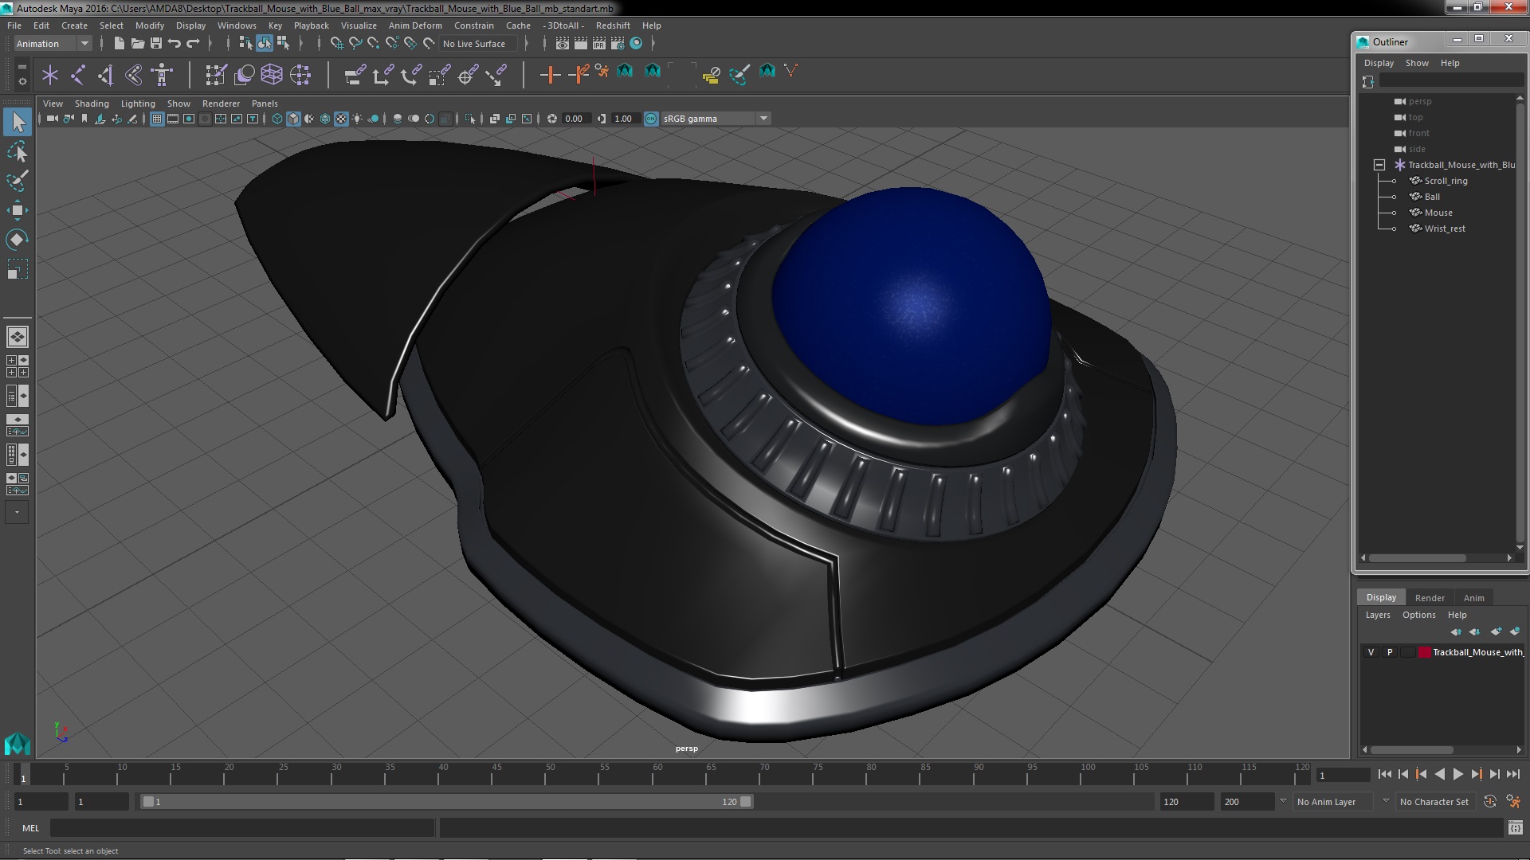The height and width of the screenshot is (860, 1530).
Task: Toggle layer playback P box
Action: point(1390,652)
